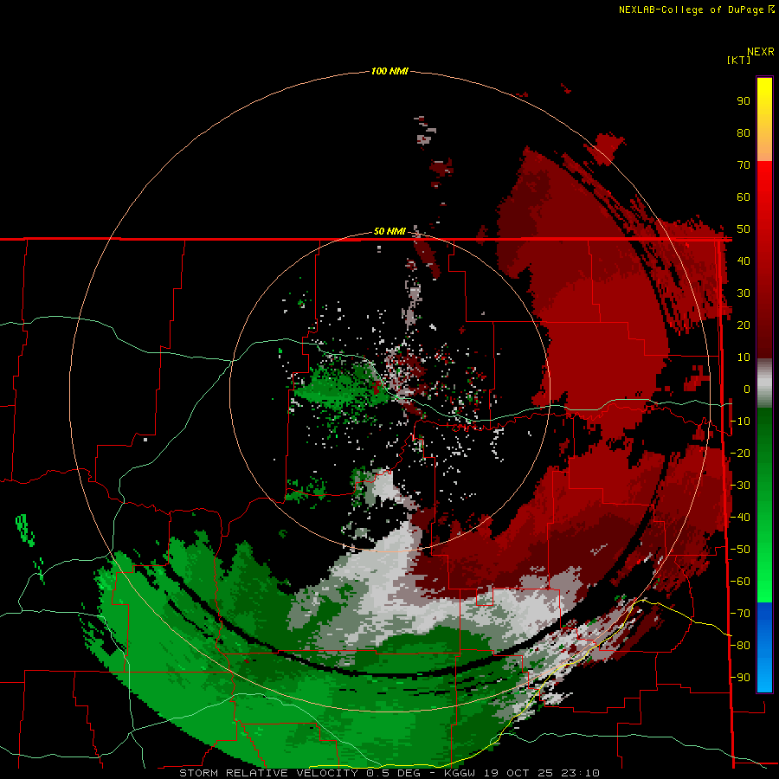Click the -60 value on velocity scale
The image size is (779, 779).
(x=740, y=582)
